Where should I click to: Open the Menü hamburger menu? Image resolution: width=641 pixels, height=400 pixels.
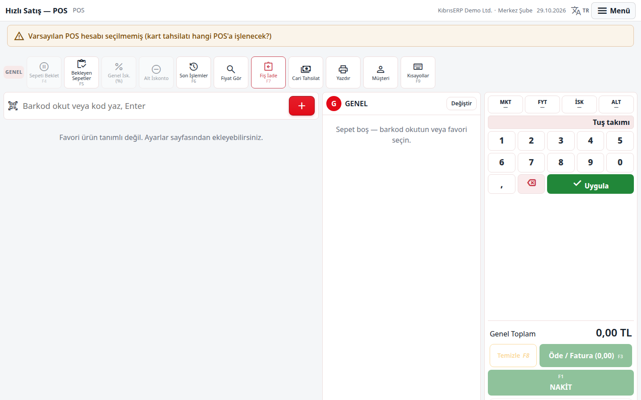tap(613, 11)
